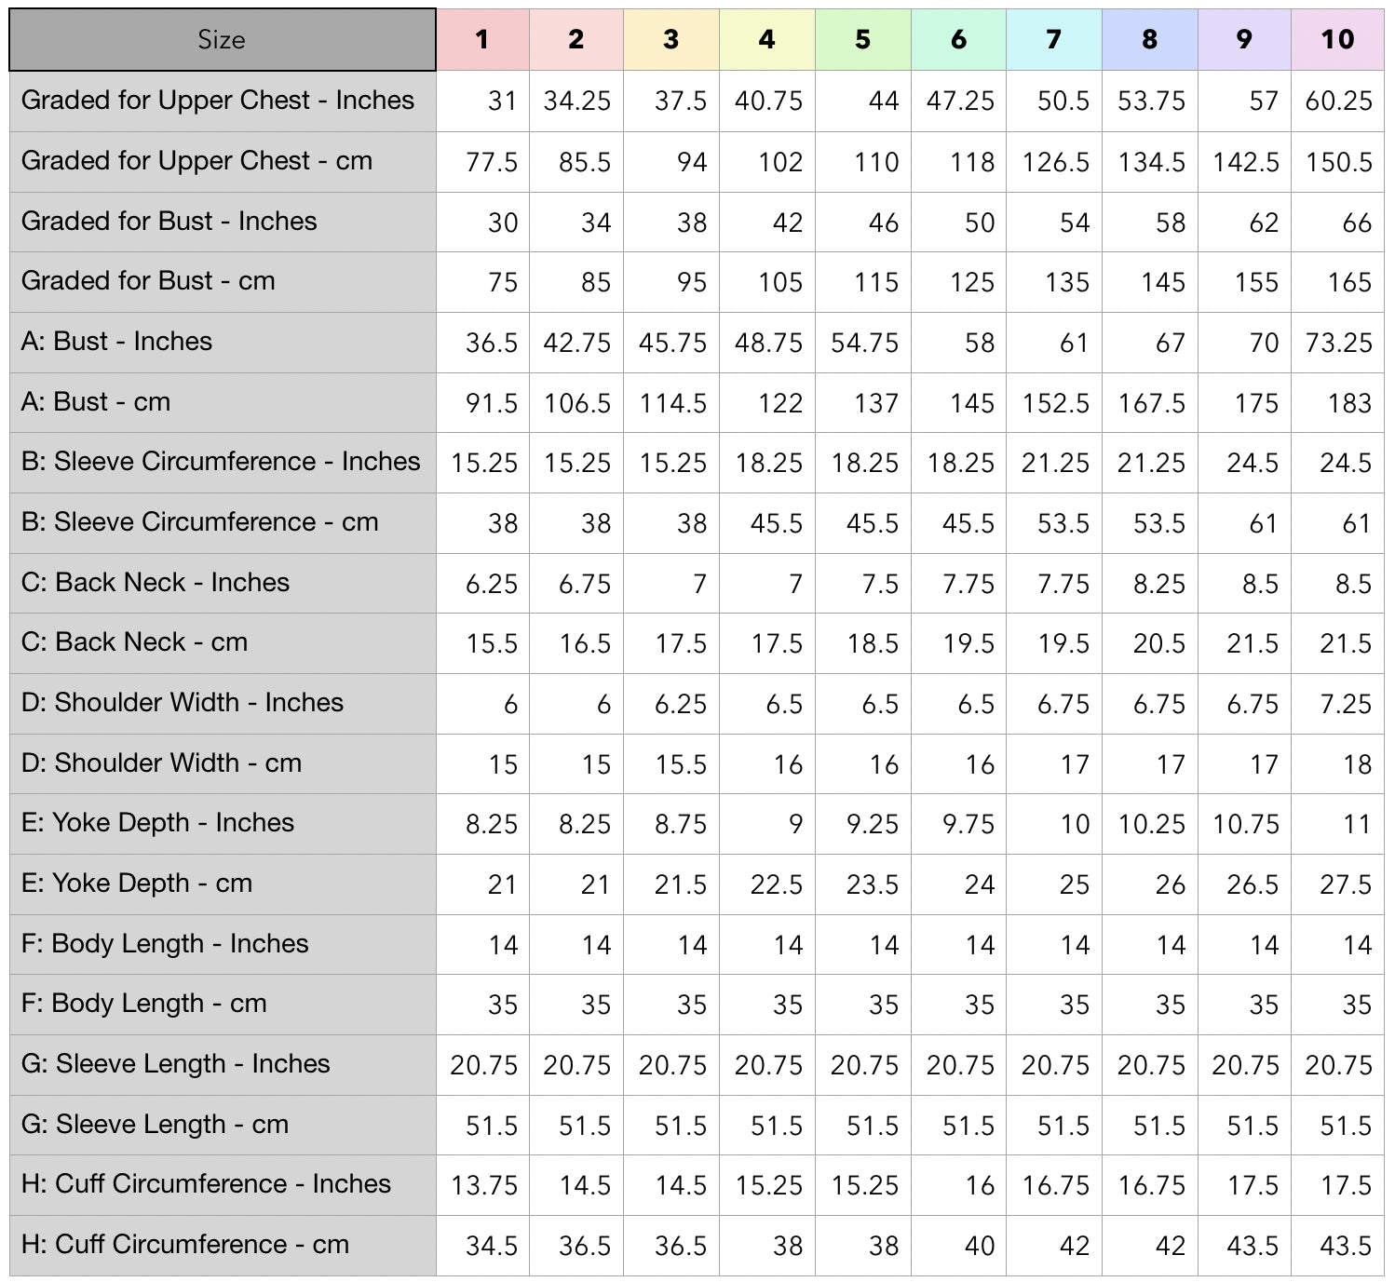The width and height of the screenshot is (1395, 1282).
Task: Click the H: Cuff Circumference - cm label
Action: (x=184, y=1245)
